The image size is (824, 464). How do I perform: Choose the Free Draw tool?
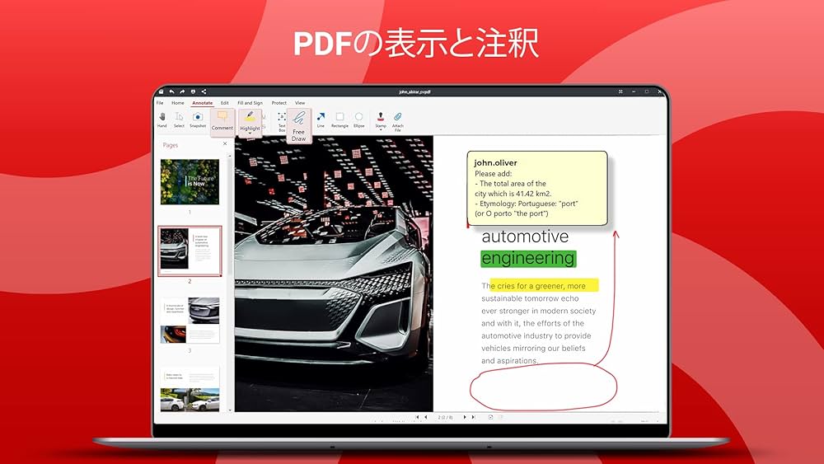click(x=298, y=124)
